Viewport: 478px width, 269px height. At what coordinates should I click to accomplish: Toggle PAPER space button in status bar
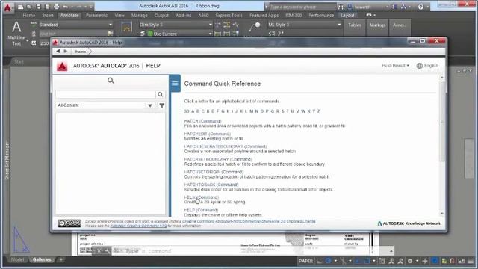305,261
